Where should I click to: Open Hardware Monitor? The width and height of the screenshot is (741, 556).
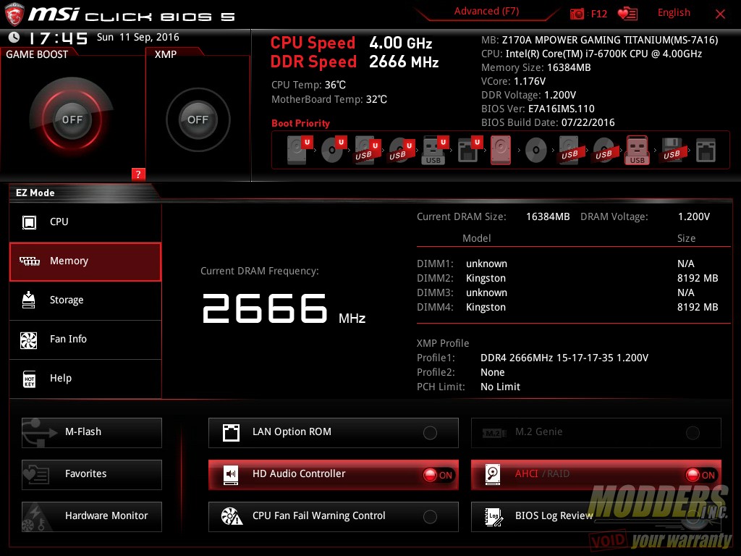point(92,517)
